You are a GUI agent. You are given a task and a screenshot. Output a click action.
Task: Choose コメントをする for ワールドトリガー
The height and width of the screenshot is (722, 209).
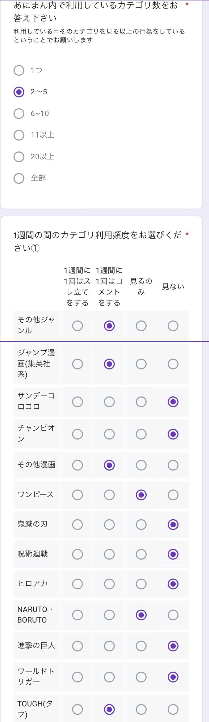109,677
